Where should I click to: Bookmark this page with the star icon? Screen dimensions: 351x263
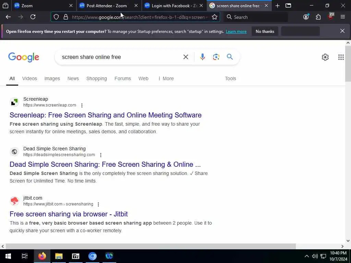click(215, 17)
